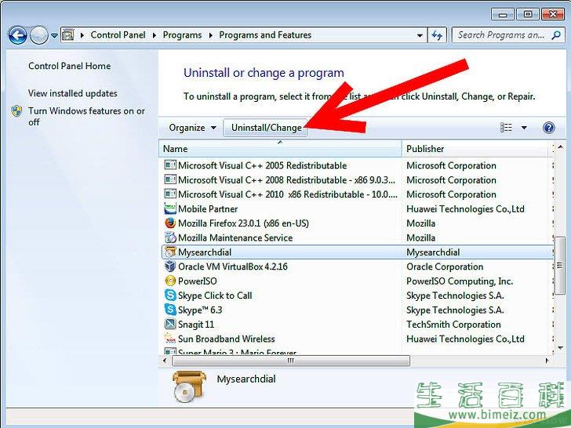Click the Forward navigation arrow
This screenshot has width=571, height=428.
[x=39, y=35]
